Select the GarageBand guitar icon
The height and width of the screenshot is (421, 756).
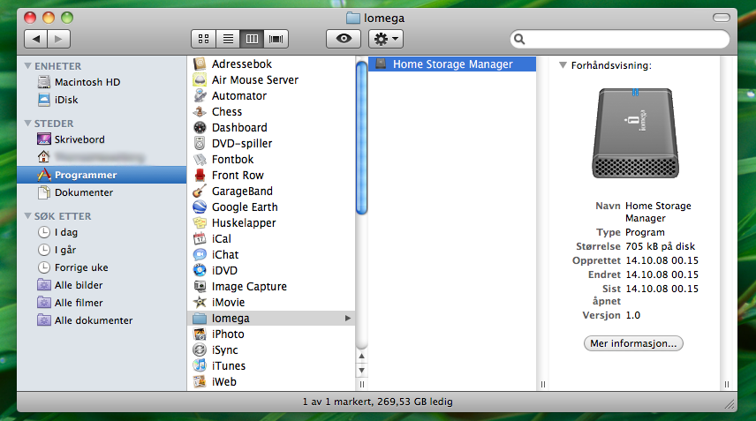pos(200,191)
